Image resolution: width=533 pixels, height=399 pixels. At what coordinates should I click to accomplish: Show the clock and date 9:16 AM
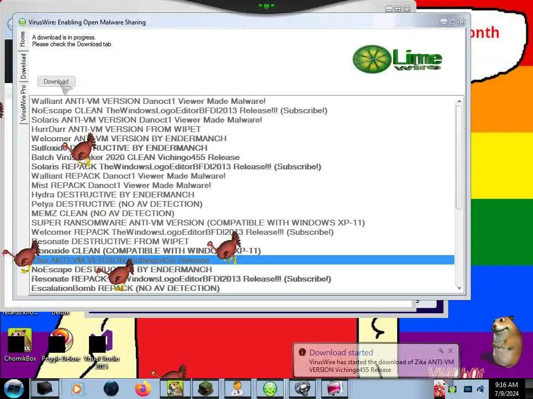(x=506, y=389)
